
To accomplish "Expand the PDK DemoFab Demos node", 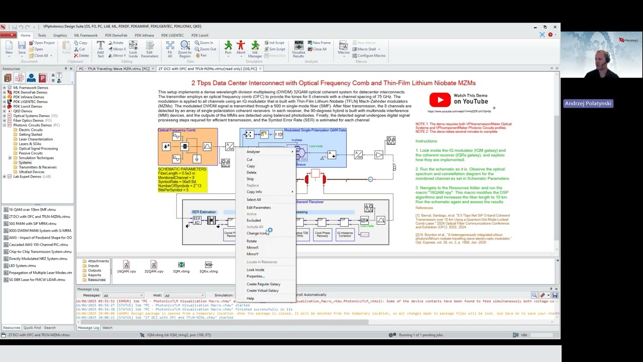I will [x=4, y=93].
